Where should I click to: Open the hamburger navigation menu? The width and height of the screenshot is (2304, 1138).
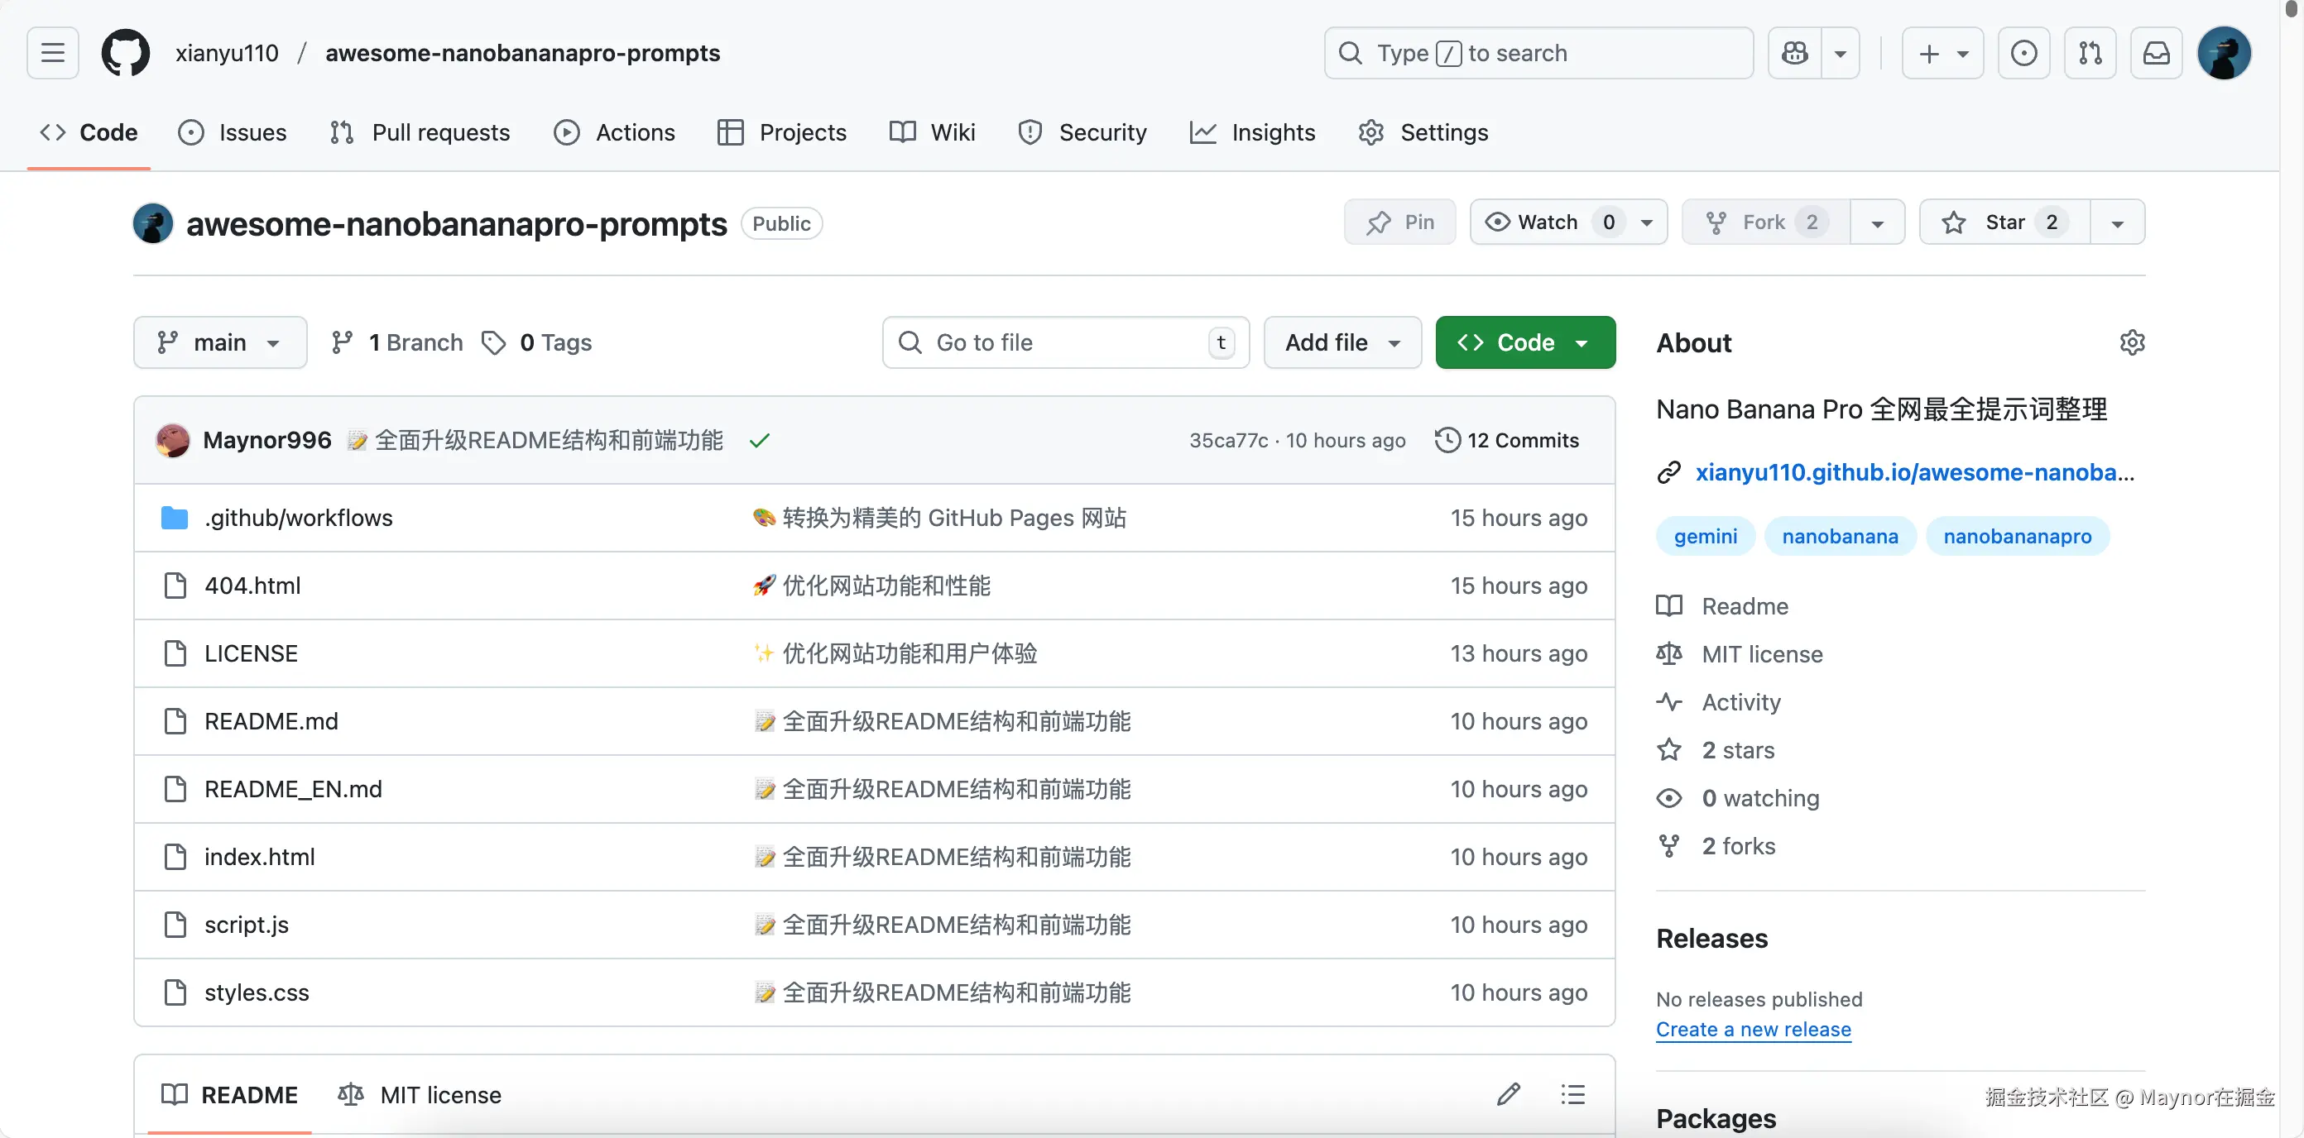pyautogui.click(x=53, y=53)
